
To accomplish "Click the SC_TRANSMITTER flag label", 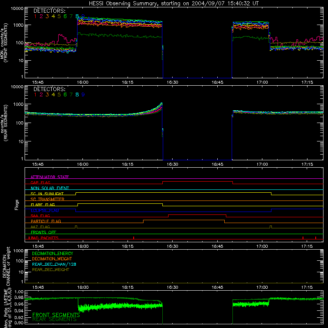I will coord(48,199).
